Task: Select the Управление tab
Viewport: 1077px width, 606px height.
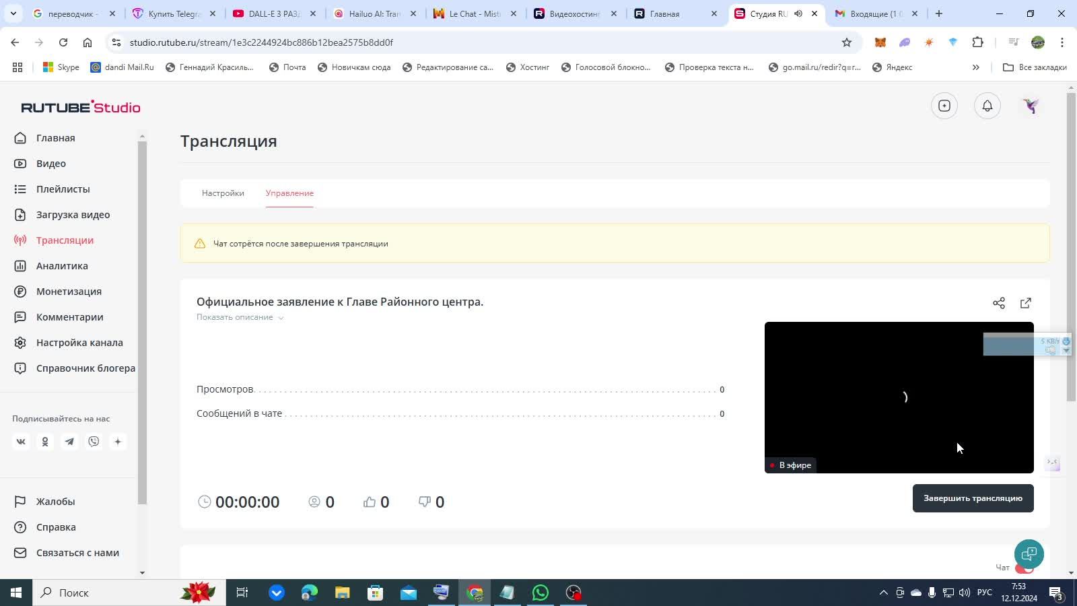Action: click(289, 193)
